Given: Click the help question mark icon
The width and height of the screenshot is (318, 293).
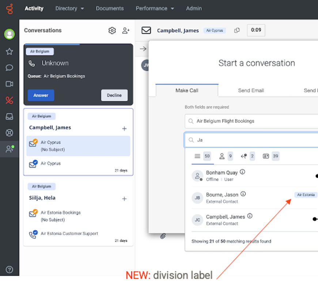Looking at the screenshot, I should click(x=10, y=270).
